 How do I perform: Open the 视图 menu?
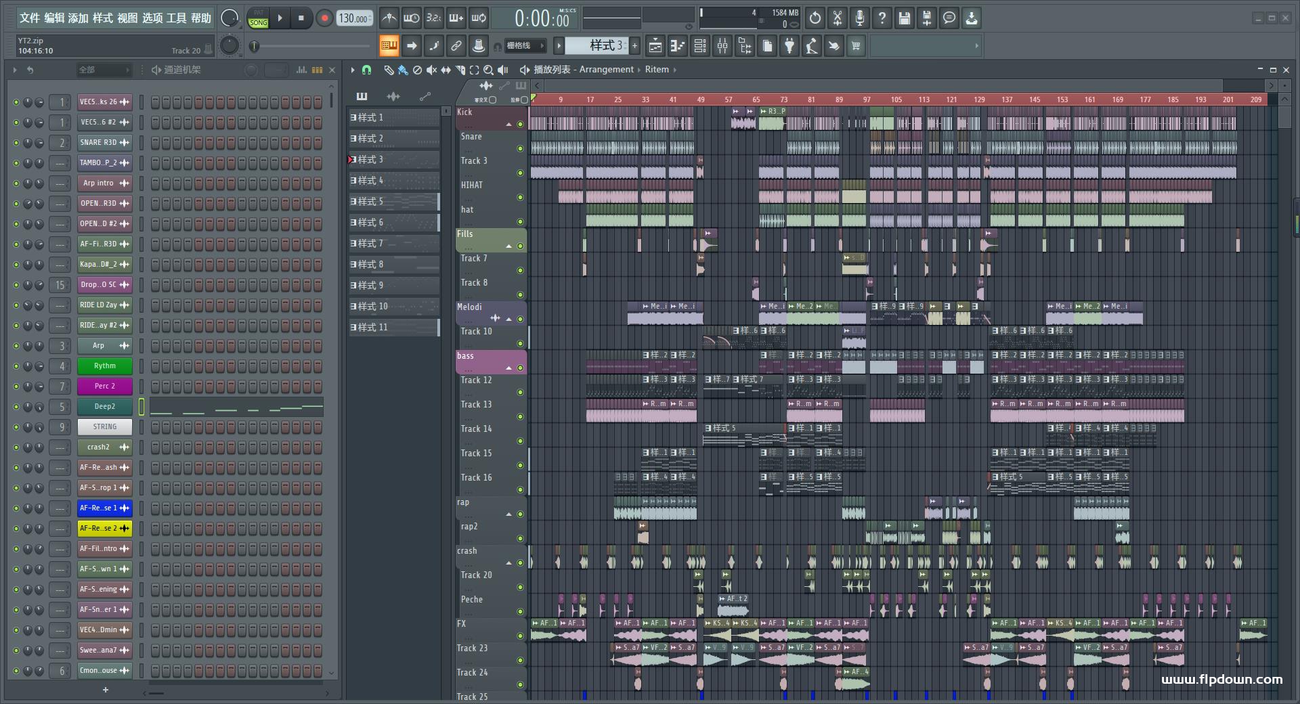coord(127,18)
